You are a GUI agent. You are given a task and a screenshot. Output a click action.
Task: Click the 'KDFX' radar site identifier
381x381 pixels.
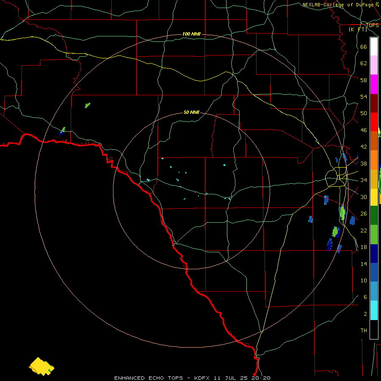tap(203, 378)
